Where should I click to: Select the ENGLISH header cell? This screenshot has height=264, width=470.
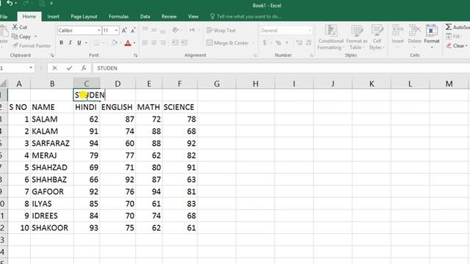117,107
